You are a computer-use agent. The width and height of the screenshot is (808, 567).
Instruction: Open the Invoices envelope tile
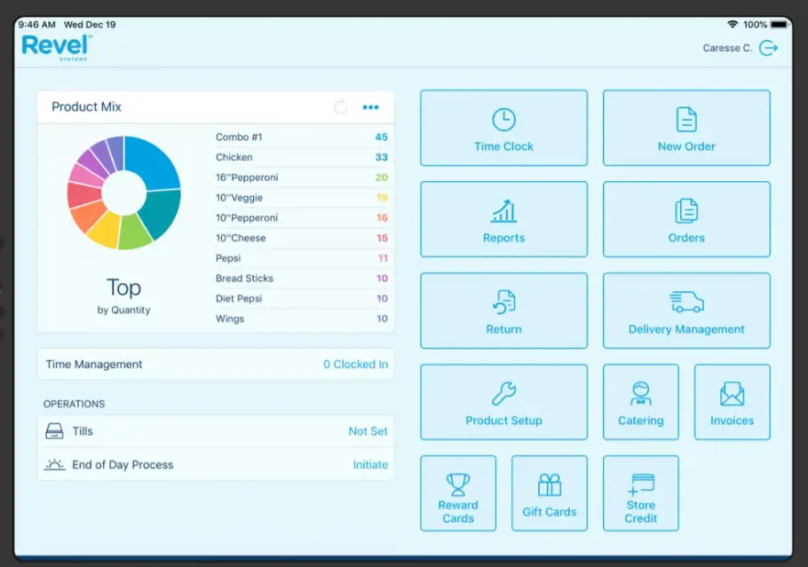tap(733, 402)
